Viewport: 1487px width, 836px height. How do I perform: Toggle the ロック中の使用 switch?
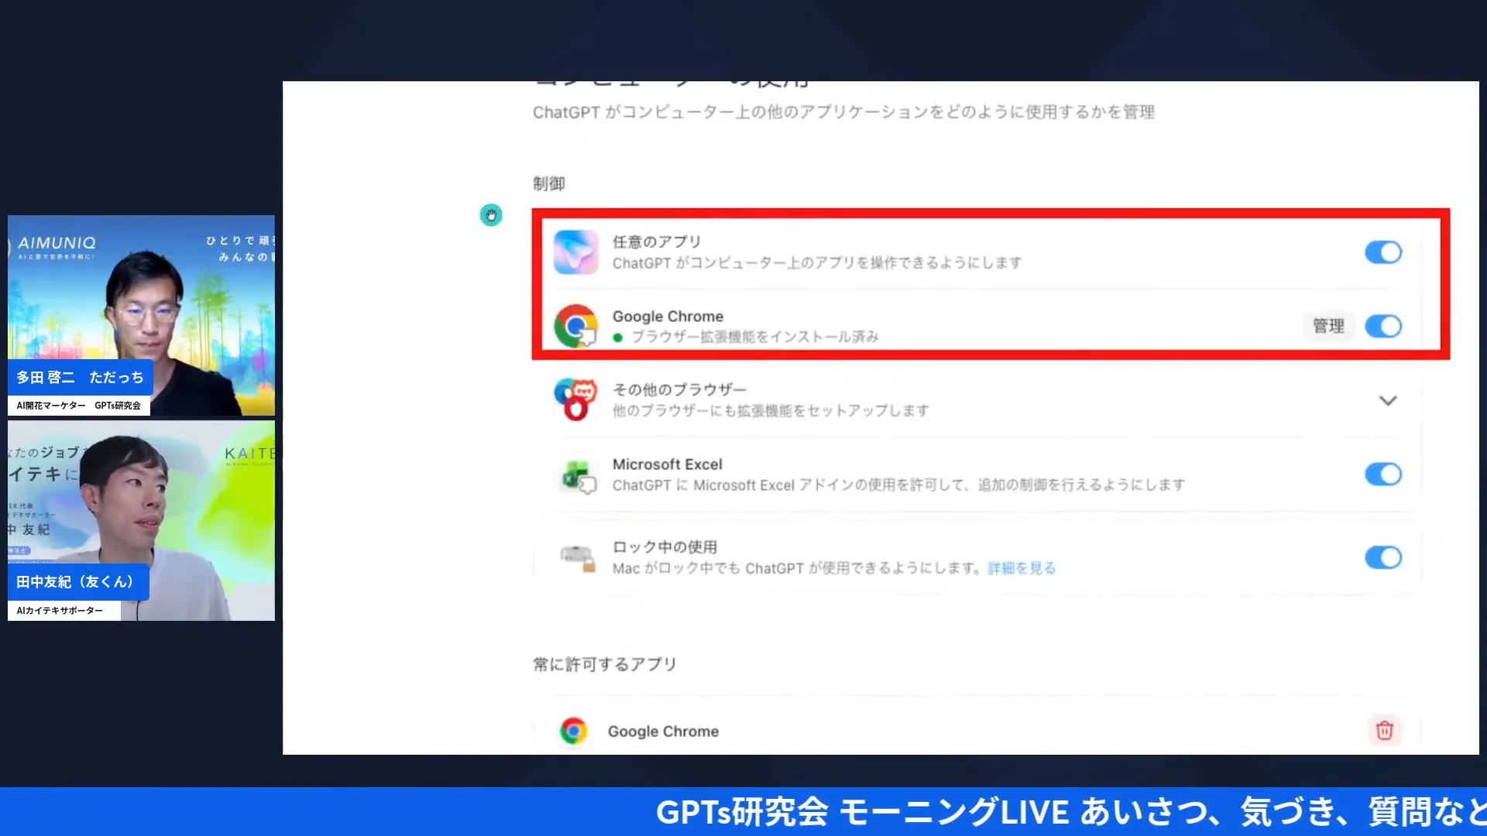pyautogui.click(x=1383, y=557)
